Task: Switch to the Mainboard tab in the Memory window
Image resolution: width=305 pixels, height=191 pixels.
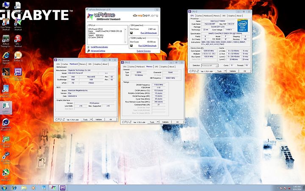Action: click(140, 67)
